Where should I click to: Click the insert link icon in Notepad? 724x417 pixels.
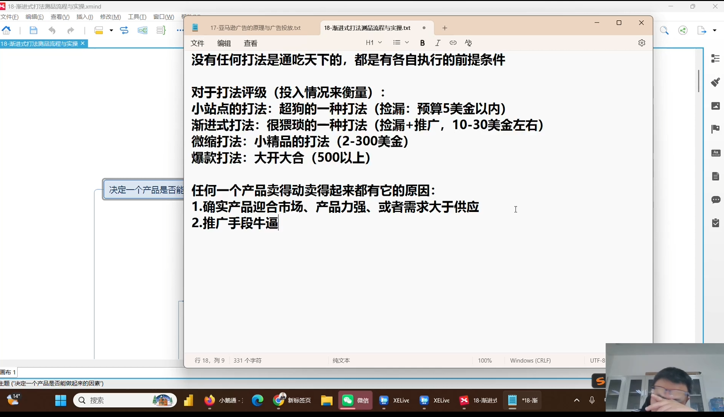453,43
